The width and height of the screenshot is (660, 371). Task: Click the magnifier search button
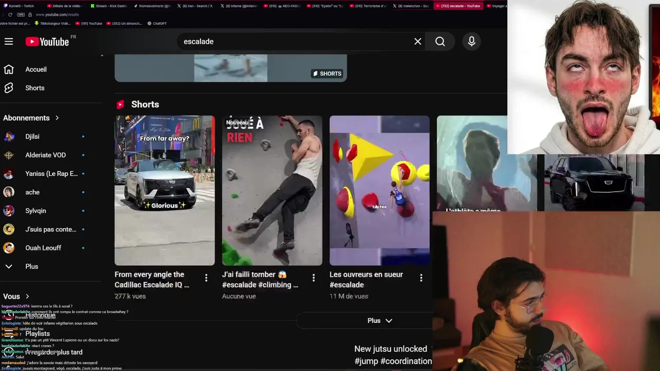pyautogui.click(x=440, y=42)
